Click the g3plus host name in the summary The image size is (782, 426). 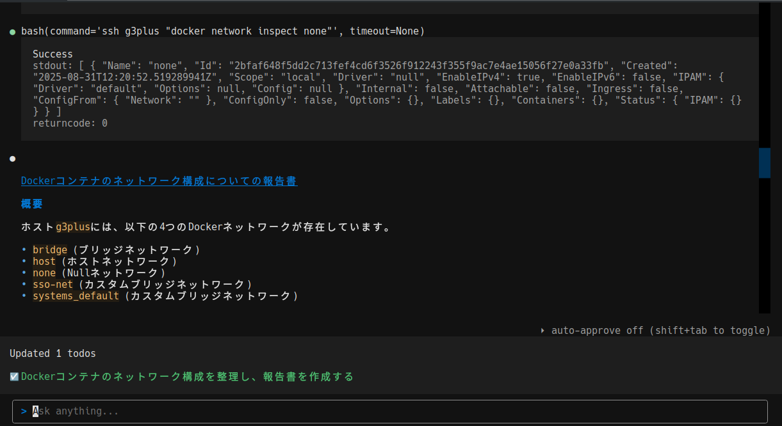coord(73,227)
